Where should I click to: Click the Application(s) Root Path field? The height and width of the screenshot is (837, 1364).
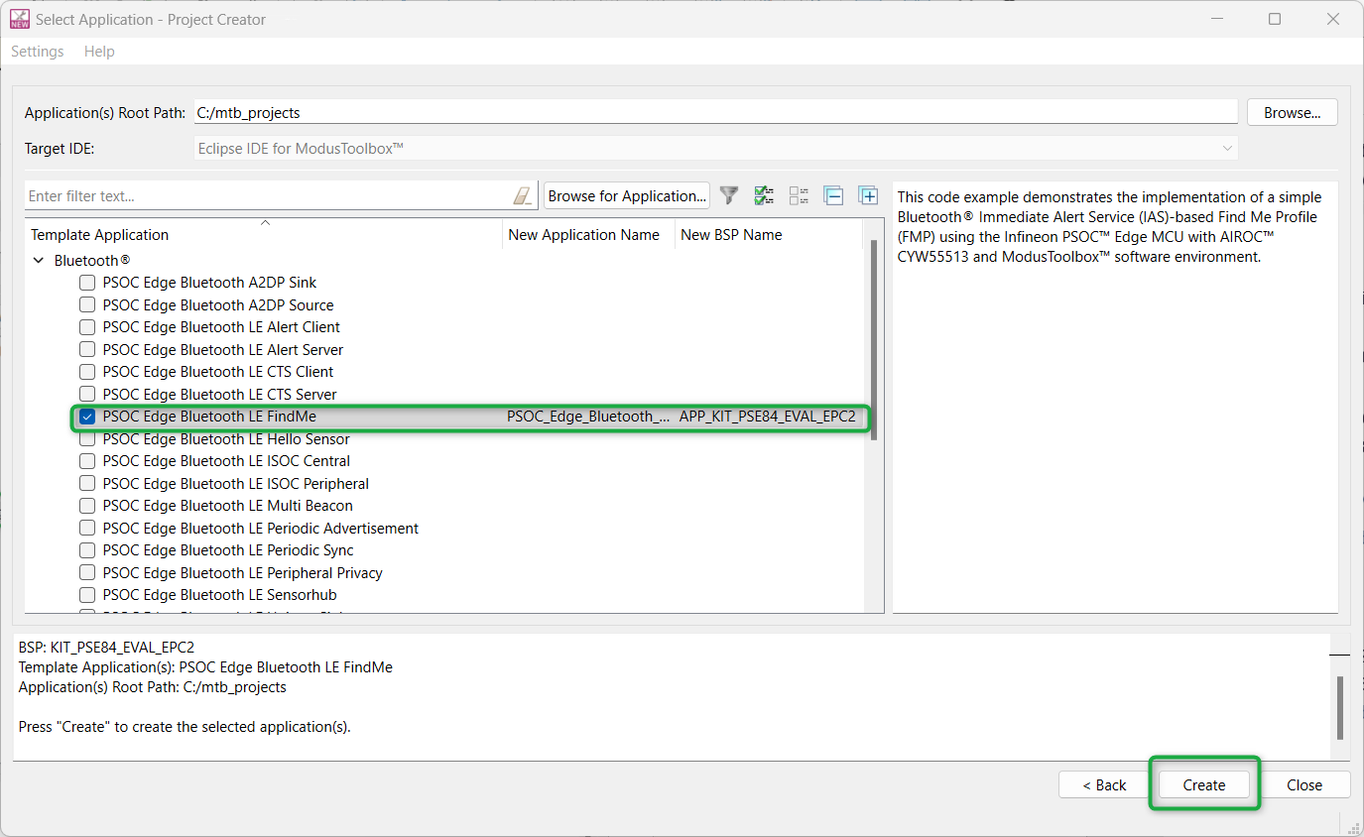pos(715,113)
